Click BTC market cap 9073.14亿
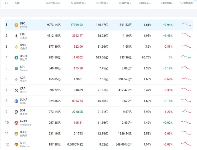Image resolution: width=197 pixels, height=150 pixels. (54, 25)
